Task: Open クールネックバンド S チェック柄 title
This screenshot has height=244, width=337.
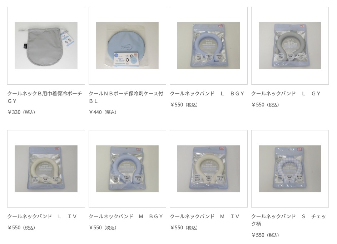Action: pos(289,220)
